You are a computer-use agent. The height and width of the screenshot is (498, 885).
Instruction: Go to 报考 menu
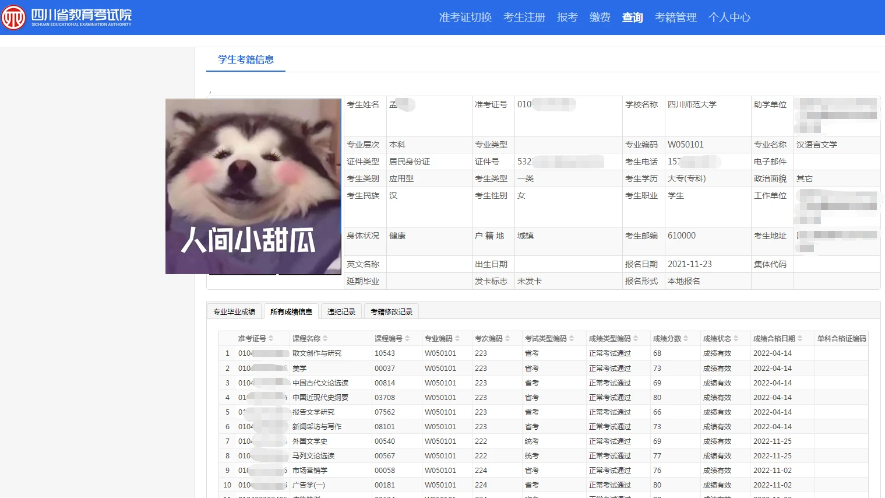pos(567,17)
